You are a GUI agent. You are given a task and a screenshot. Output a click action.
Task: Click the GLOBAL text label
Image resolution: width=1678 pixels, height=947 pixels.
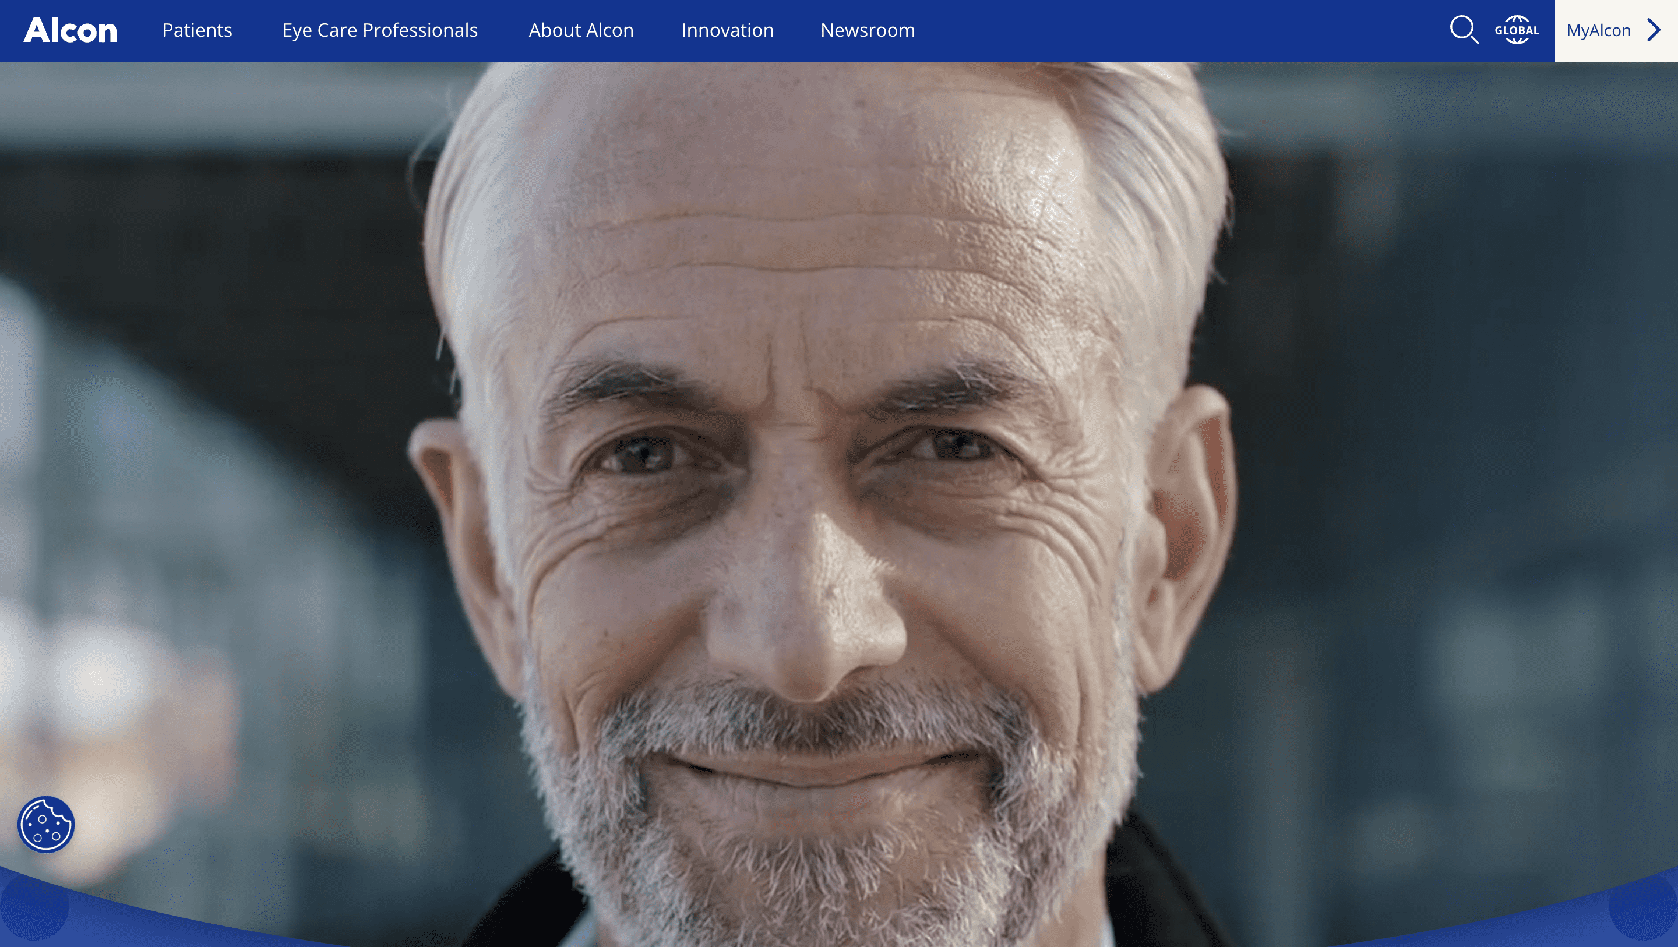1517,31
